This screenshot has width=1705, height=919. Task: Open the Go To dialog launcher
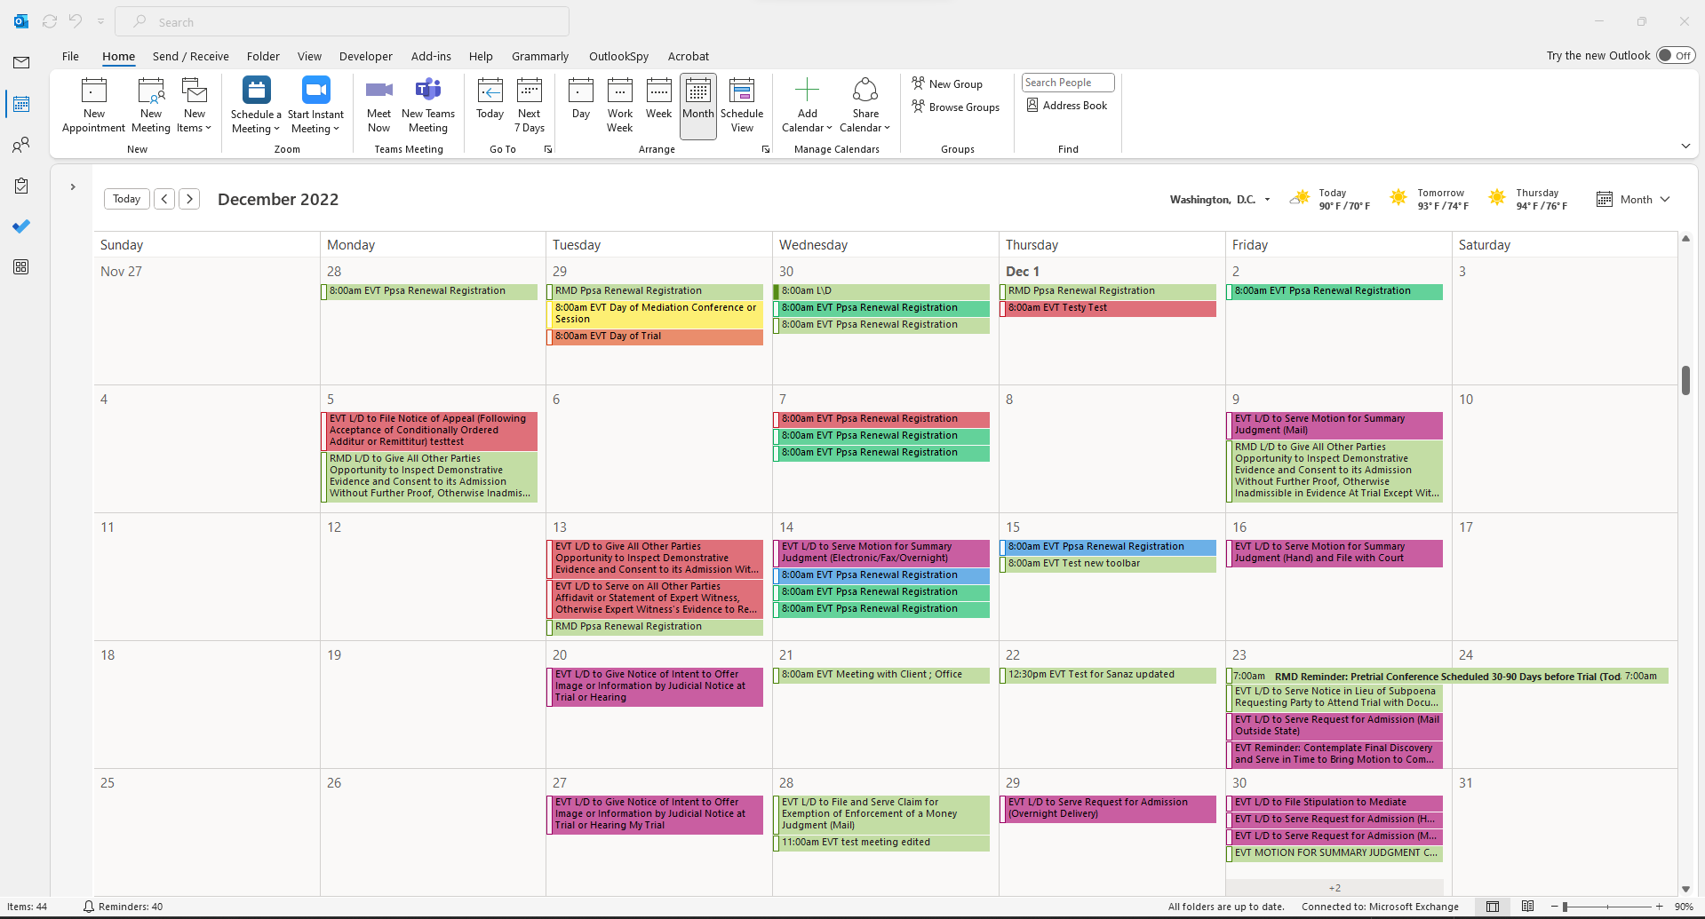[548, 149]
